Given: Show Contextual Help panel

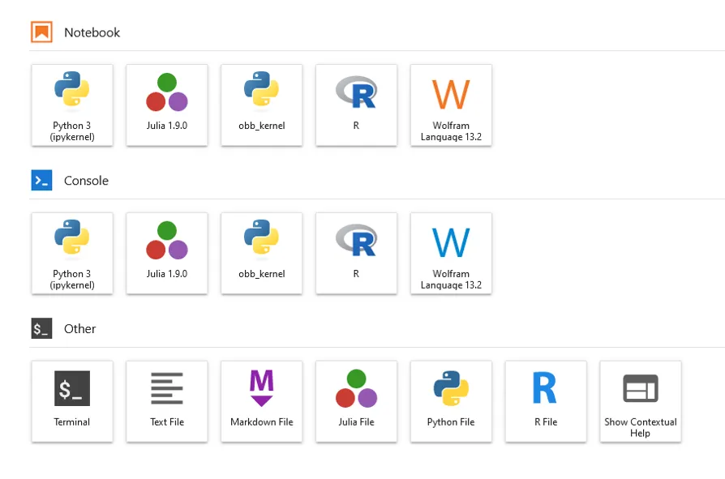Looking at the screenshot, I should 641,402.
